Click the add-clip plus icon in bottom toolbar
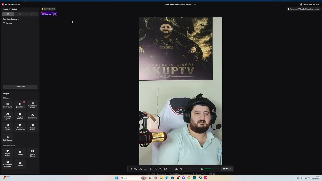Viewport: 322px width, 181px height. (x=145, y=169)
